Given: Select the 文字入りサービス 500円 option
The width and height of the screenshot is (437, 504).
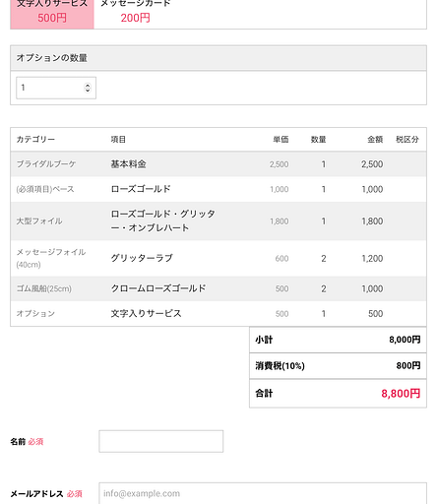Looking at the screenshot, I should 52,13.
